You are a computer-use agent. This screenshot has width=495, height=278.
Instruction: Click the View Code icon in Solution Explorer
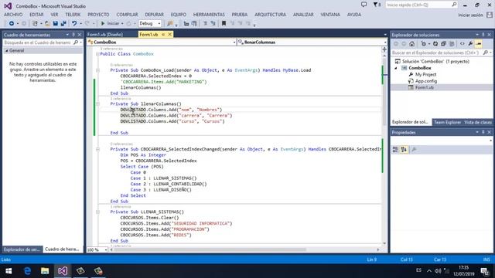[x=463, y=44]
